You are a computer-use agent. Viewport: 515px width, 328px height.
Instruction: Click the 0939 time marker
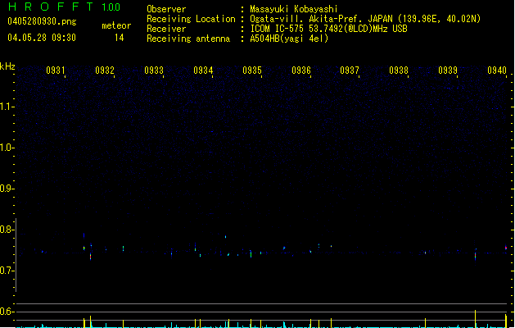tap(448, 71)
